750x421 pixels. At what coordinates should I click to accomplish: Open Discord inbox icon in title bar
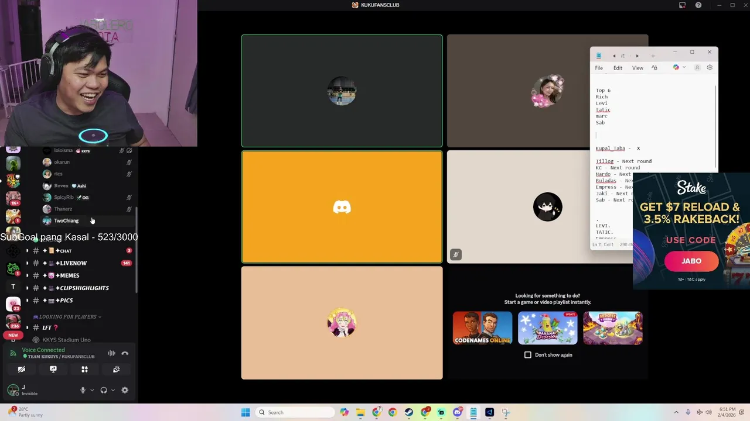click(x=682, y=5)
